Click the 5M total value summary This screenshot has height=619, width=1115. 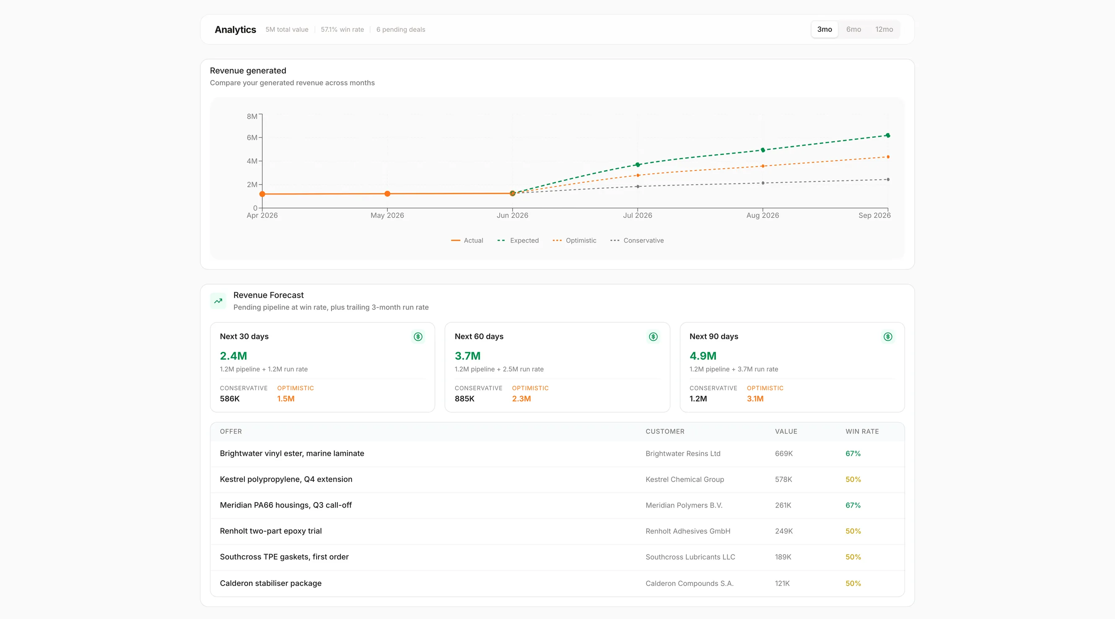pyautogui.click(x=287, y=29)
